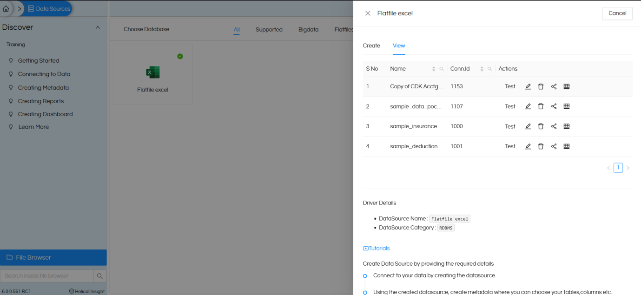Test the sample_deduction connection
The height and width of the screenshot is (295, 641).
click(x=510, y=146)
